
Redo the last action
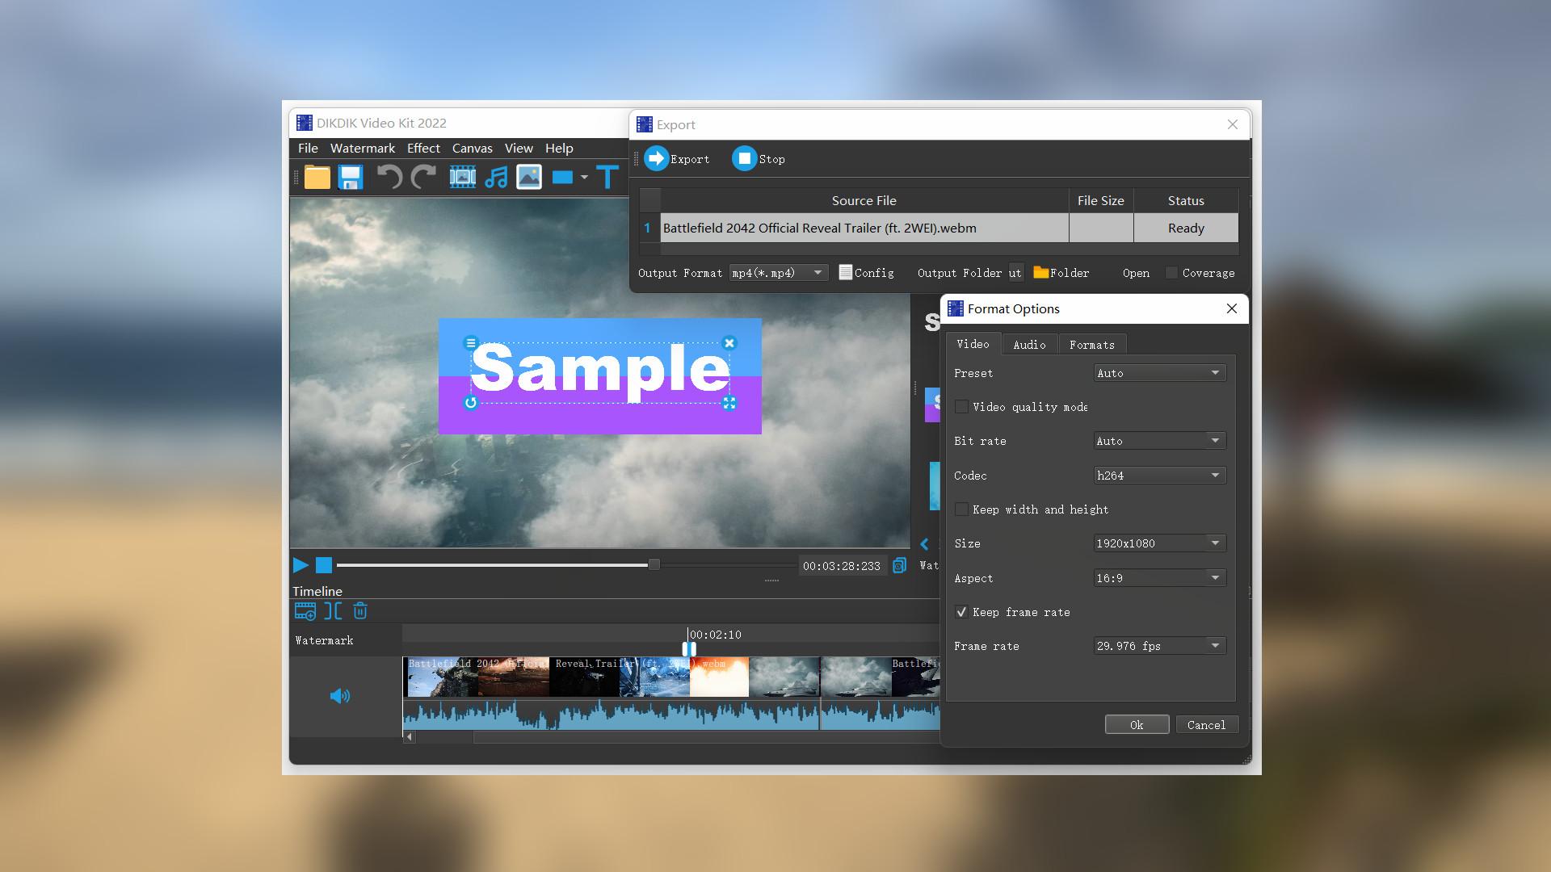pos(422,178)
